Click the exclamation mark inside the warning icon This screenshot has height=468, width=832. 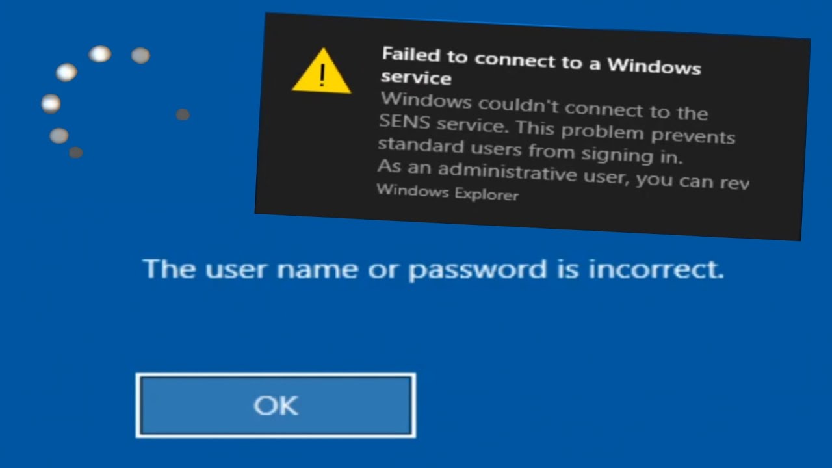point(322,77)
